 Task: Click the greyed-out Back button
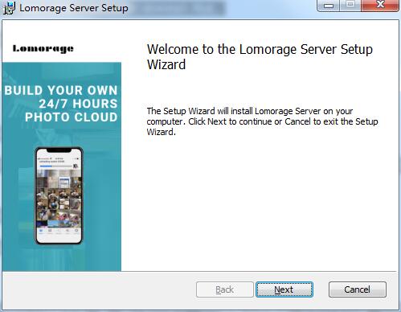(x=224, y=289)
